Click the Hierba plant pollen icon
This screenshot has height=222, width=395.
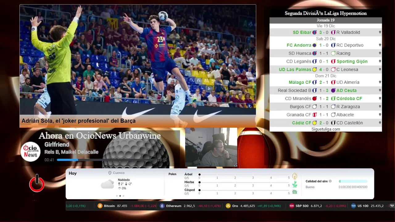295,184
